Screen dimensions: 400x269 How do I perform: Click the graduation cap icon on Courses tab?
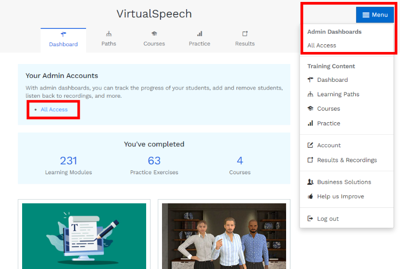tap(154, 34)
